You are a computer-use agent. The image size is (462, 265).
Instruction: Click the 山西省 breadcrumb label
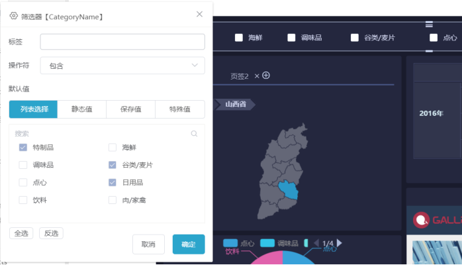point(236,104)
